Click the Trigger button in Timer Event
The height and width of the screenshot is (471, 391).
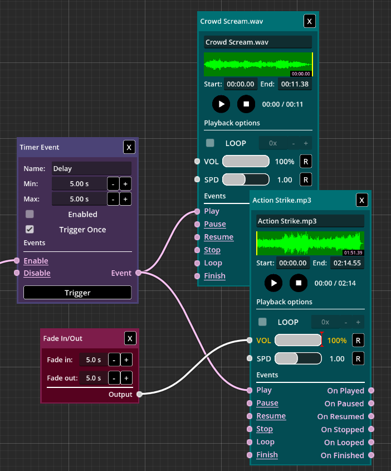77,293
